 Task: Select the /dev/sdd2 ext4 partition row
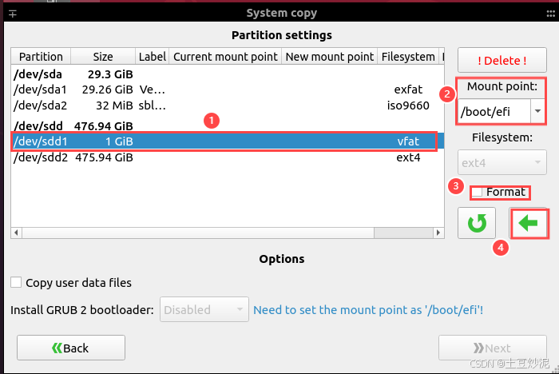tap(228, 157)
